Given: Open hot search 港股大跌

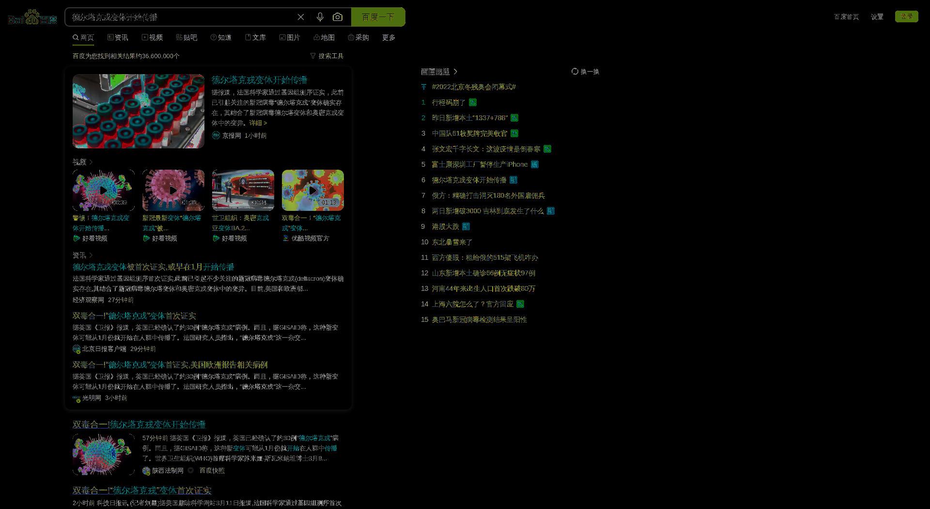Looking at the screenshot, I should pyautogui.click(x=445, y=226).
